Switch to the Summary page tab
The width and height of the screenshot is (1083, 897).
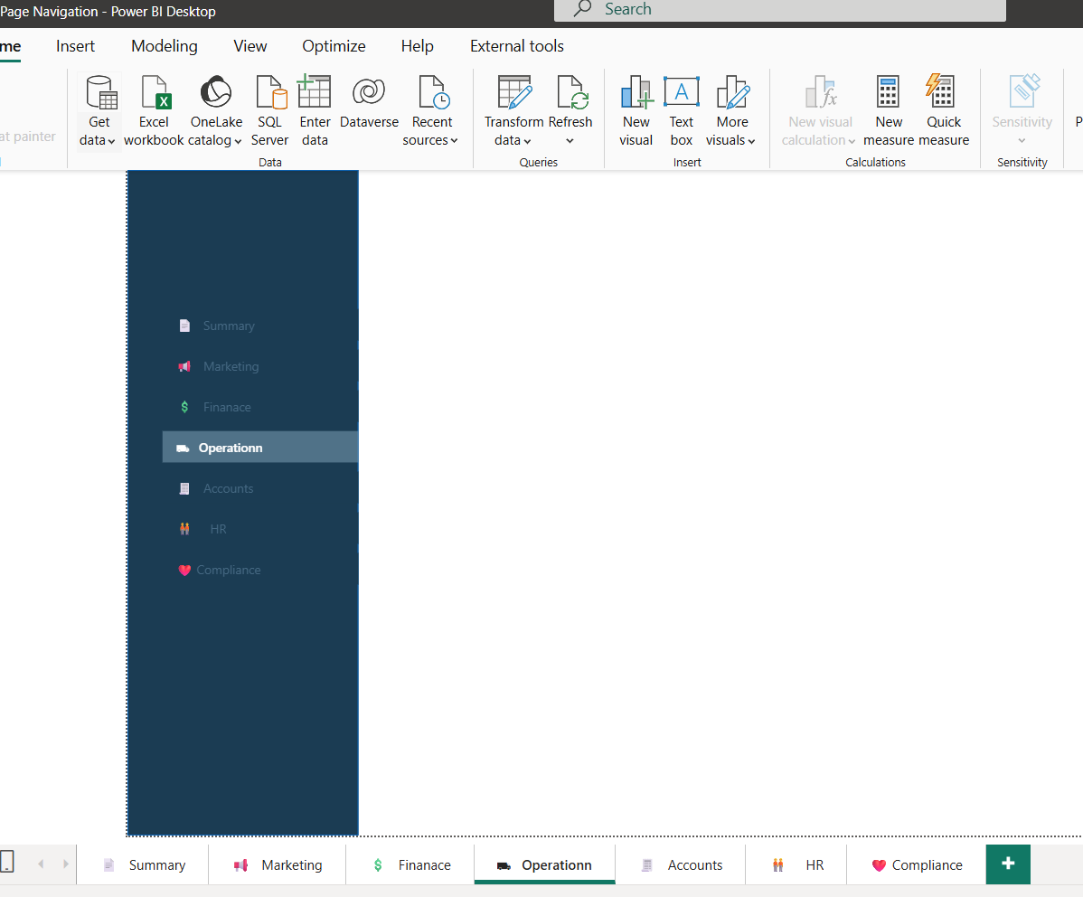(x=143, y=865)
